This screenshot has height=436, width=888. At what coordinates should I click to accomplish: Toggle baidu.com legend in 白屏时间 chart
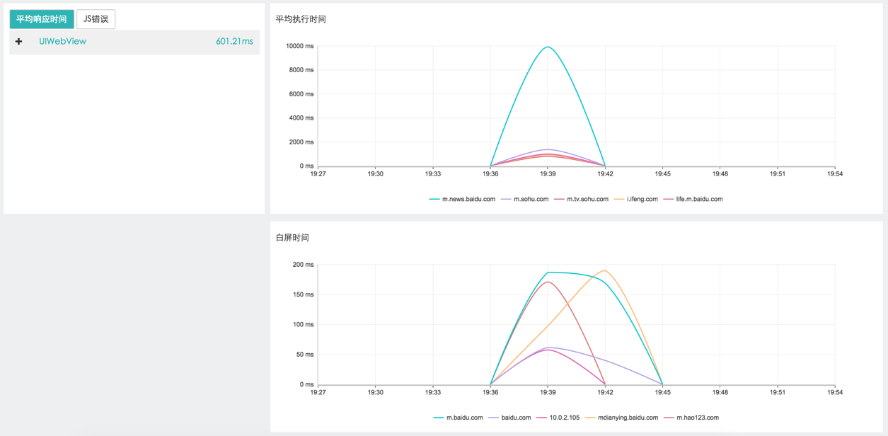pyautogui.click(x=509, y=418)
